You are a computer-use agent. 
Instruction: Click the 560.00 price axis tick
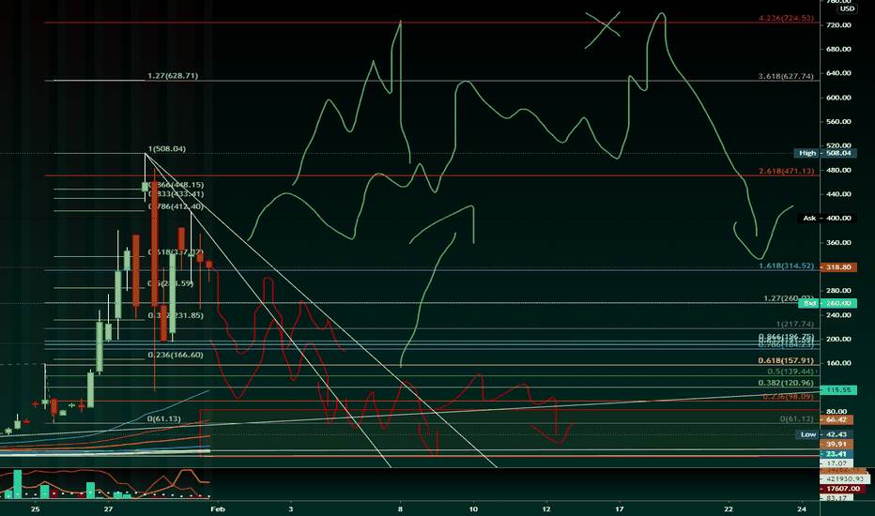(838, 122)
